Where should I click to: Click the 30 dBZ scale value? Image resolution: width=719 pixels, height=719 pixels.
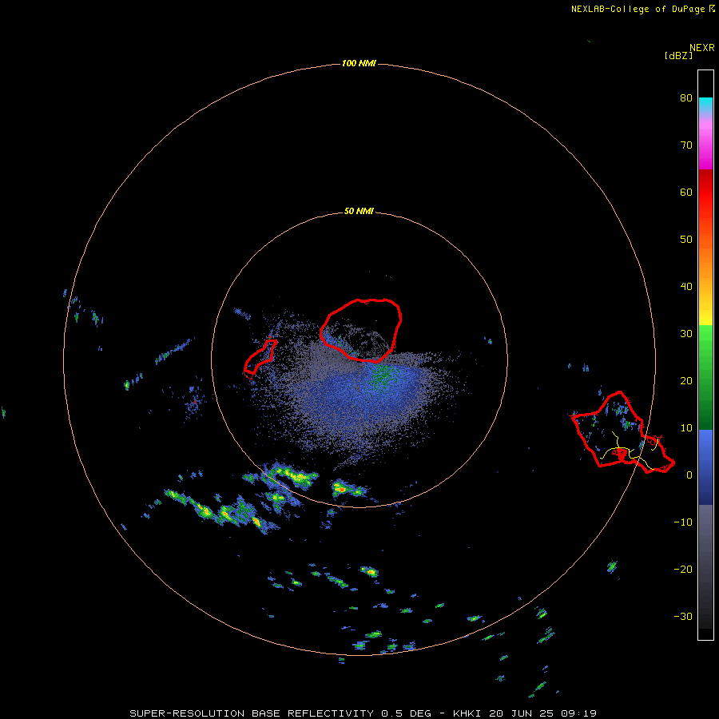click(686, 333)
